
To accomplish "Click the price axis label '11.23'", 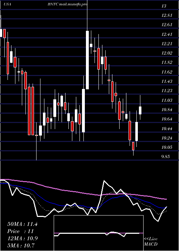I will click(x=167, y=91).
